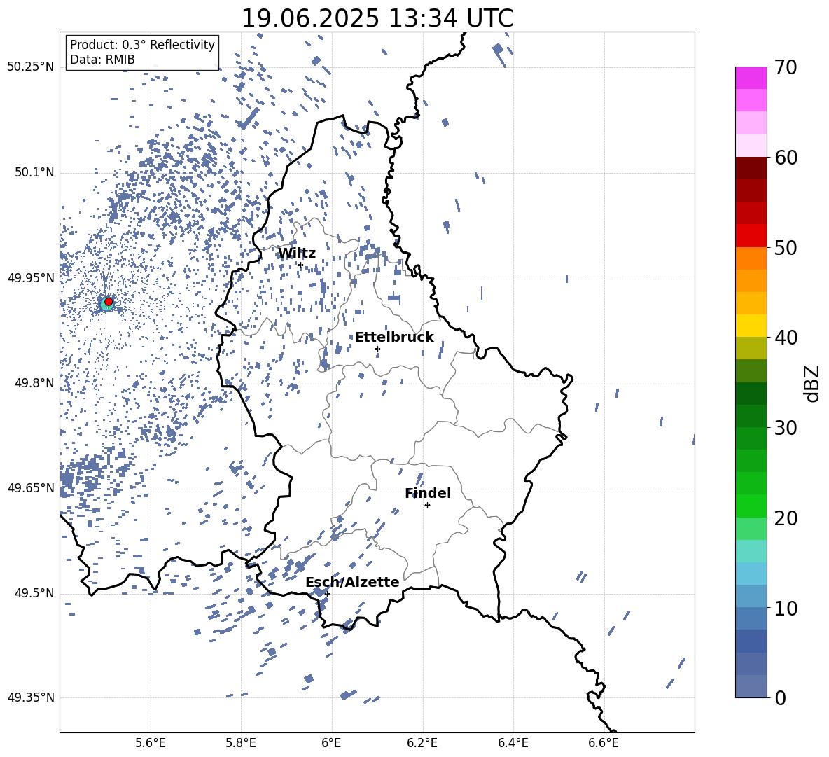Click the magenta swatch atop the colorbar
Image resolution: width=829 pixels, height=757 pixels.
coord(751,78)
